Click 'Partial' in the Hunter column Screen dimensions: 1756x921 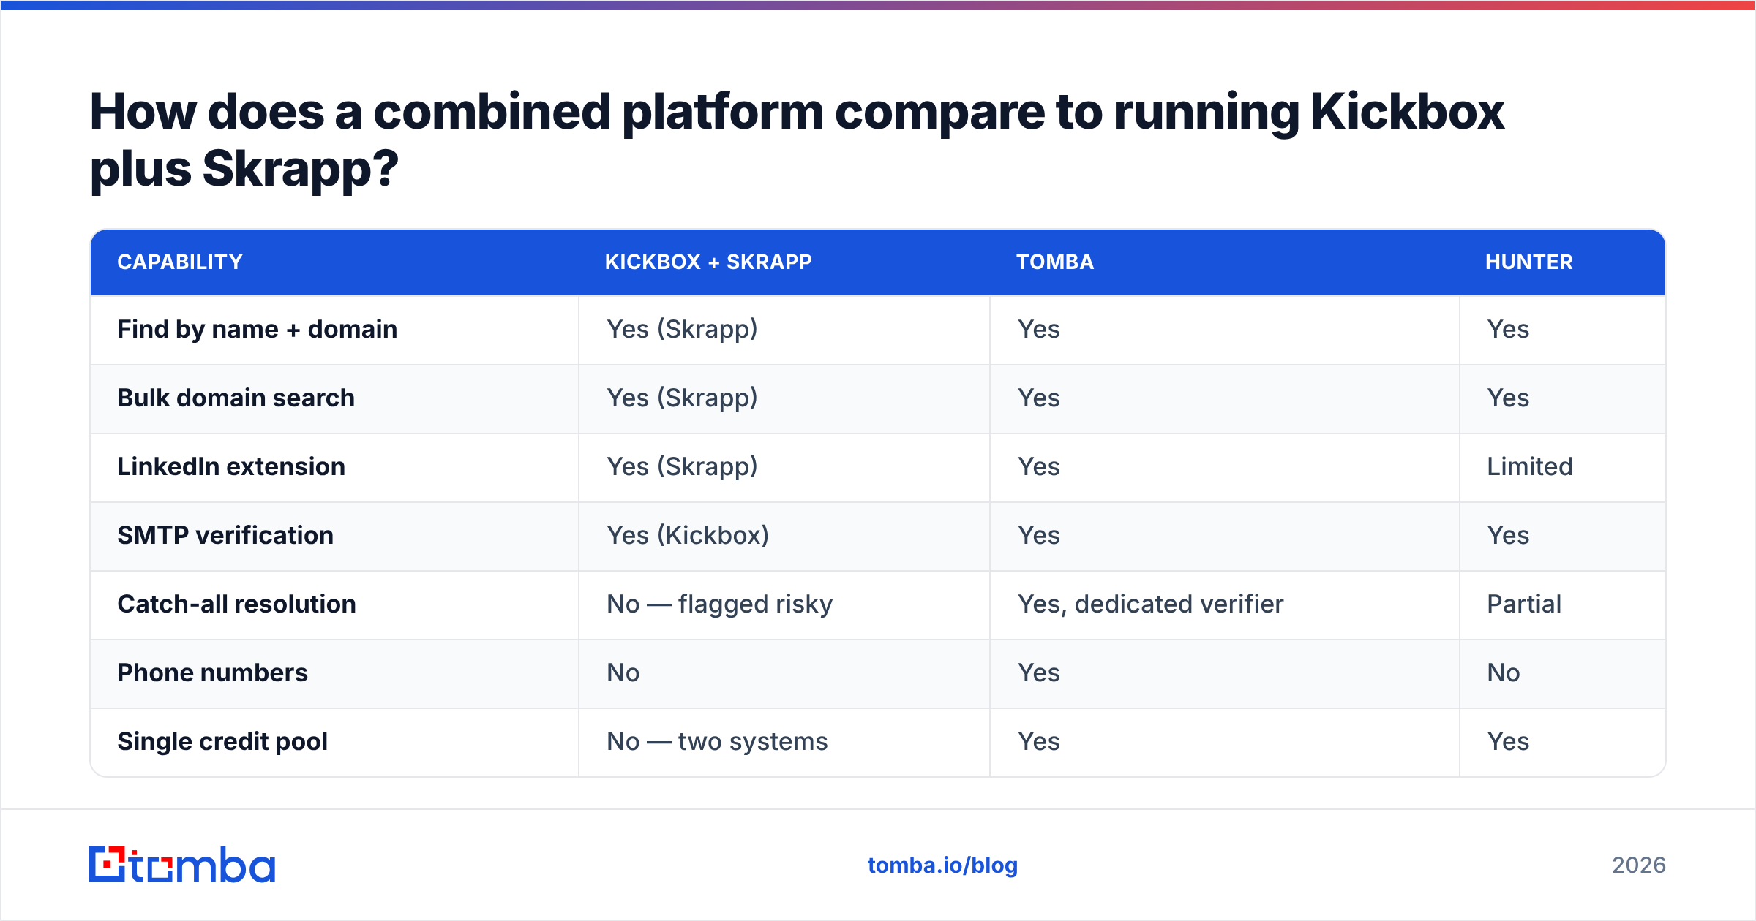pos(1524,604)
